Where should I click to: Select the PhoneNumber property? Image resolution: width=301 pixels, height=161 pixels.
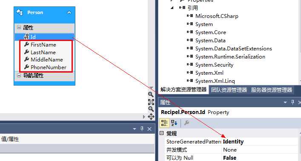49,67
